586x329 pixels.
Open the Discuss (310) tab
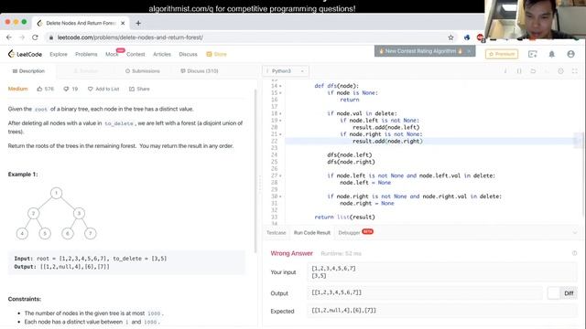click(x=200, y=71)
